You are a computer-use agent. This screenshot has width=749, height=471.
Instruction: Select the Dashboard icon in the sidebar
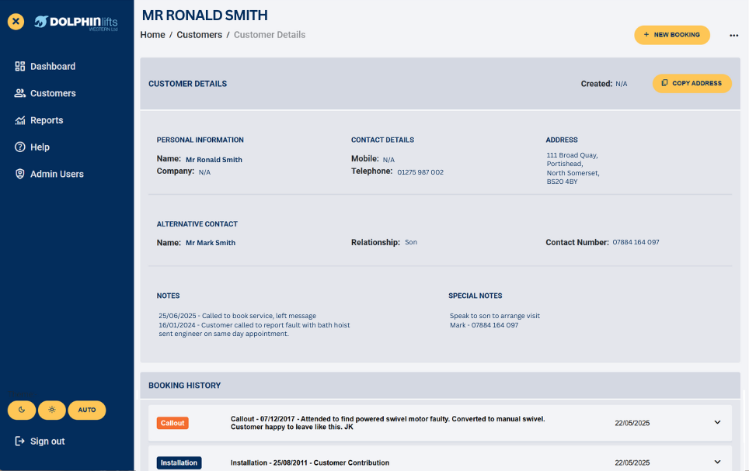(x=20, y=66)
